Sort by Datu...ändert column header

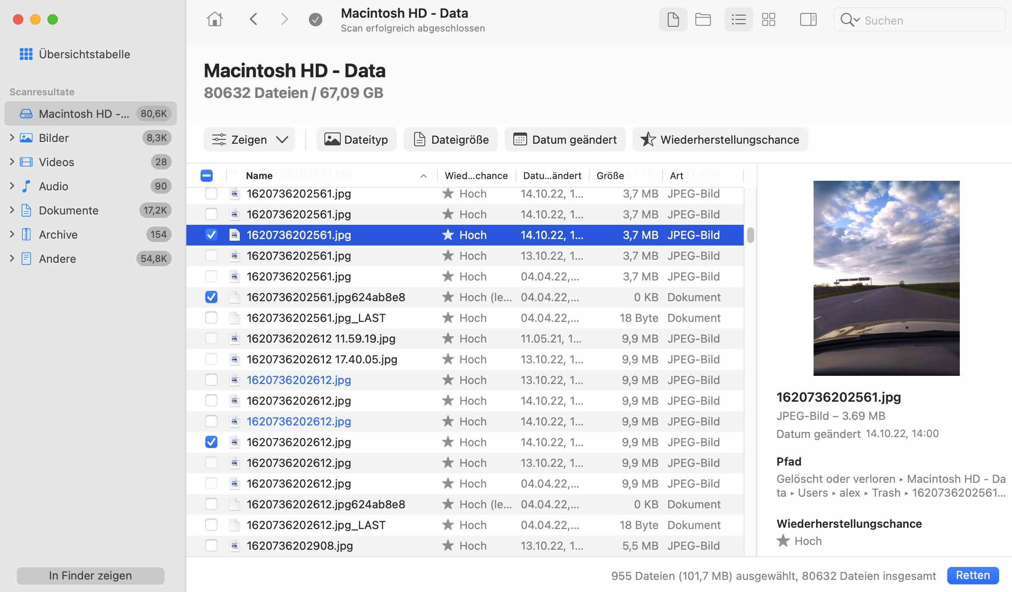click(x=552, y=176)
